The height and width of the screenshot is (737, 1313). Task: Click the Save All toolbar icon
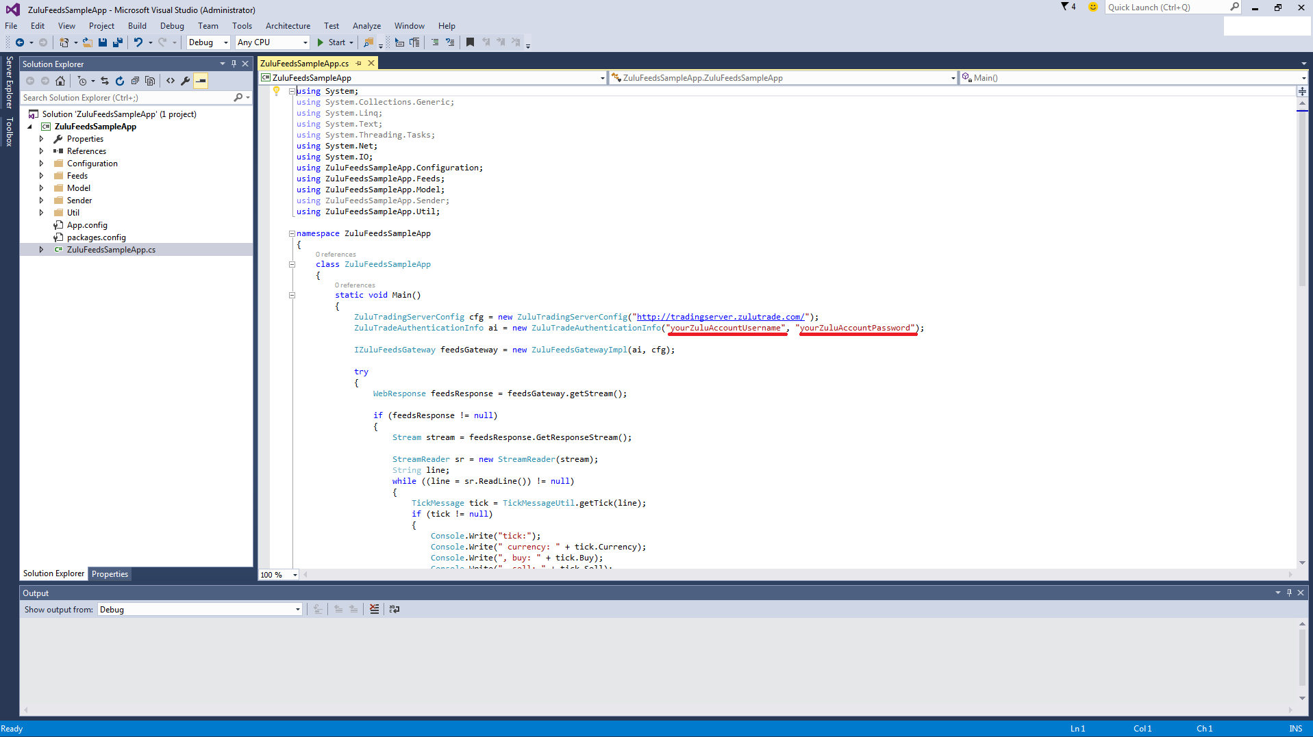pos(117,42)
